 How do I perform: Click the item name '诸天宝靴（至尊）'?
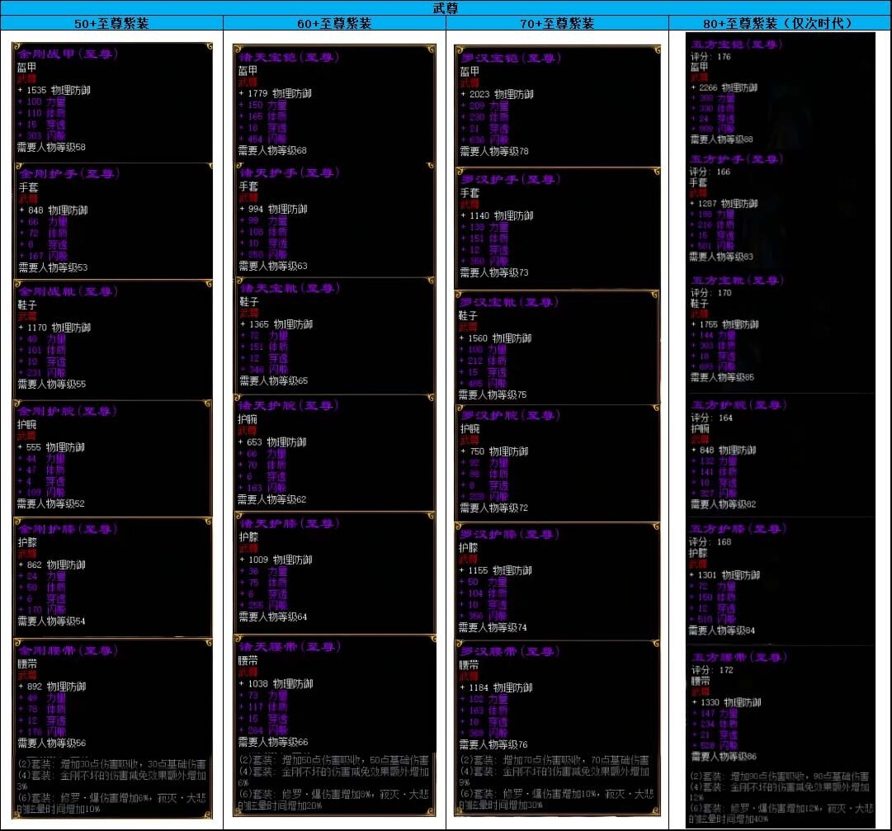(x=290, y=288)
